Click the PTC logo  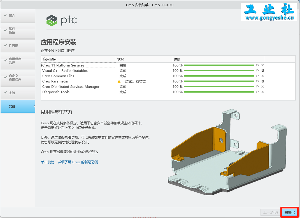coord(62,20)
